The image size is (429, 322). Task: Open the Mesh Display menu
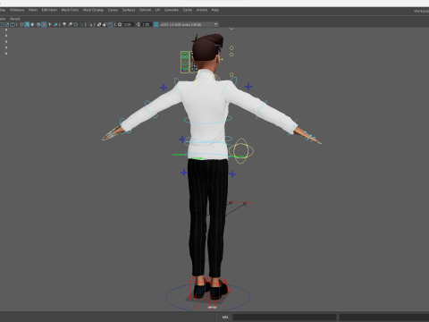coord(93,10)
